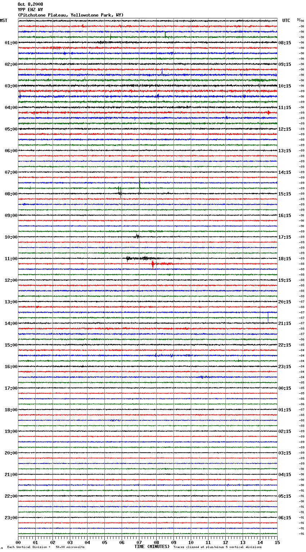Select the 13:00 MST time label

point(11,302)
